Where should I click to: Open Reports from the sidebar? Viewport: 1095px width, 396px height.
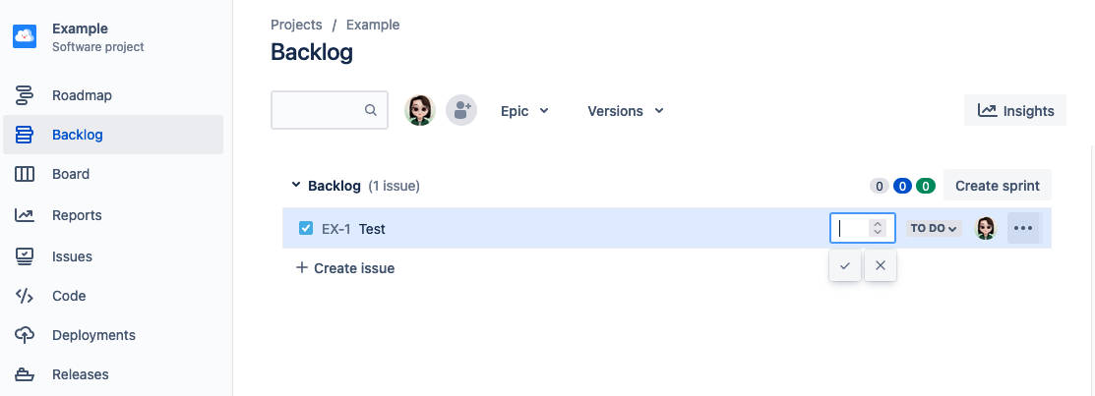tap(77, 215)
